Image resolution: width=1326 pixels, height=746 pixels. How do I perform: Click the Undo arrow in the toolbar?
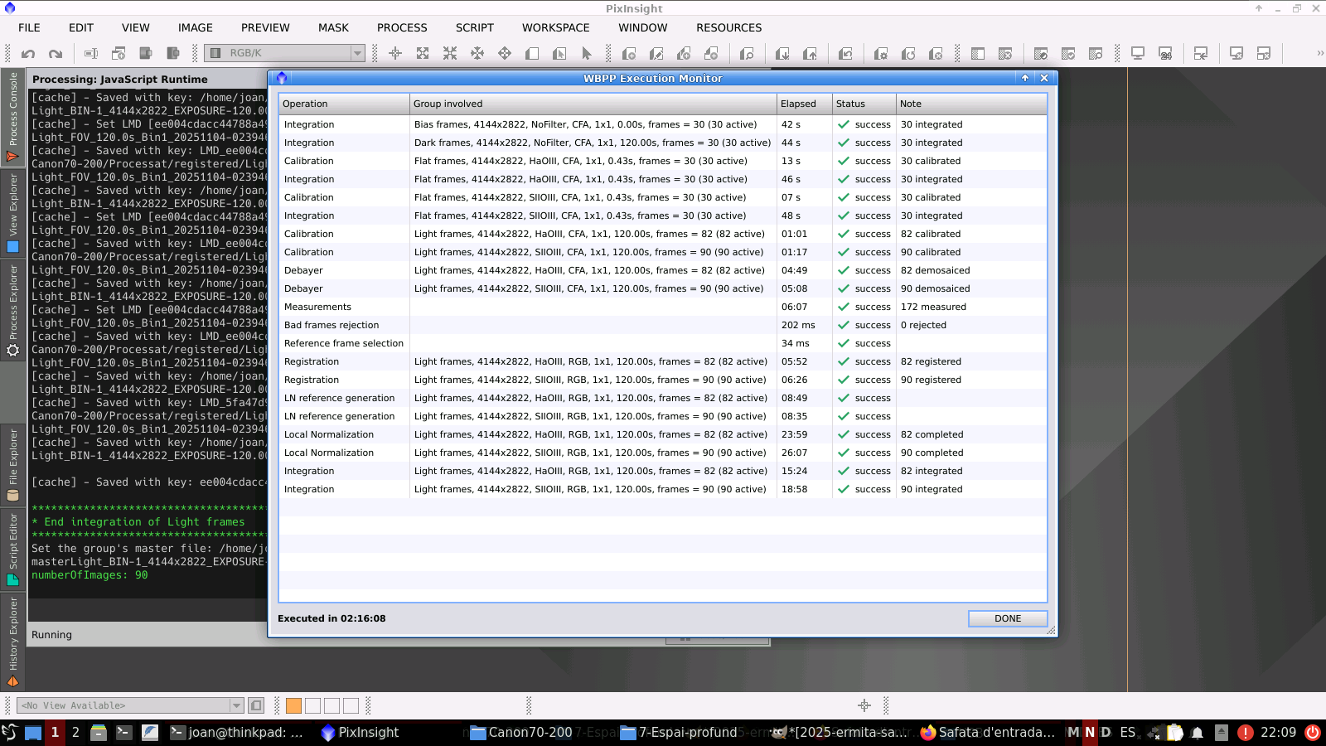[28, 54]
